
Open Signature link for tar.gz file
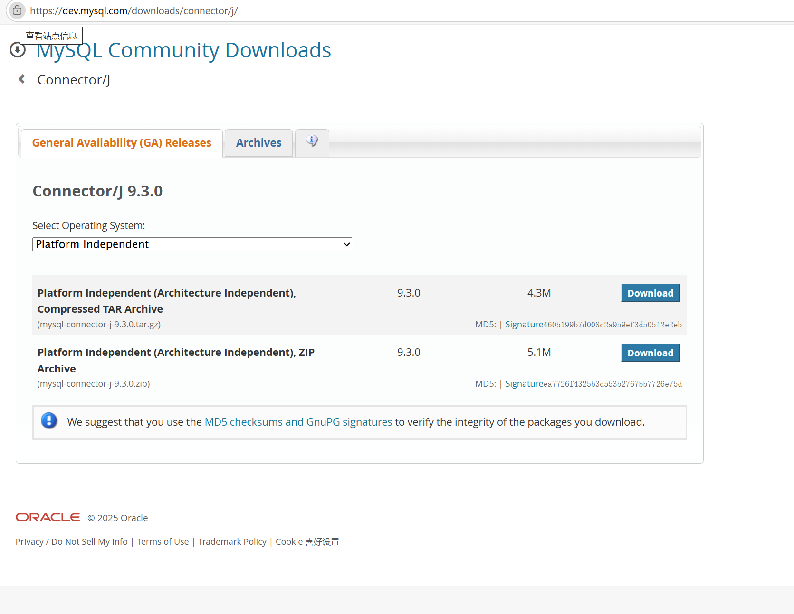tap(524, 325)
